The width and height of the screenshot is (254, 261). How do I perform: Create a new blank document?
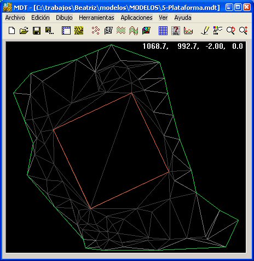coord(12,30)
